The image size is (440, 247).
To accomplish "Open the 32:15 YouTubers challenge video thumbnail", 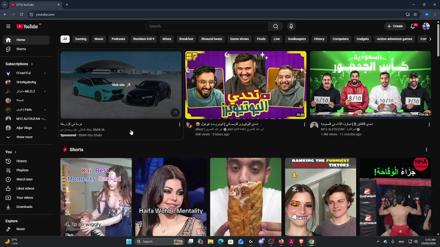I will point(246,85).
